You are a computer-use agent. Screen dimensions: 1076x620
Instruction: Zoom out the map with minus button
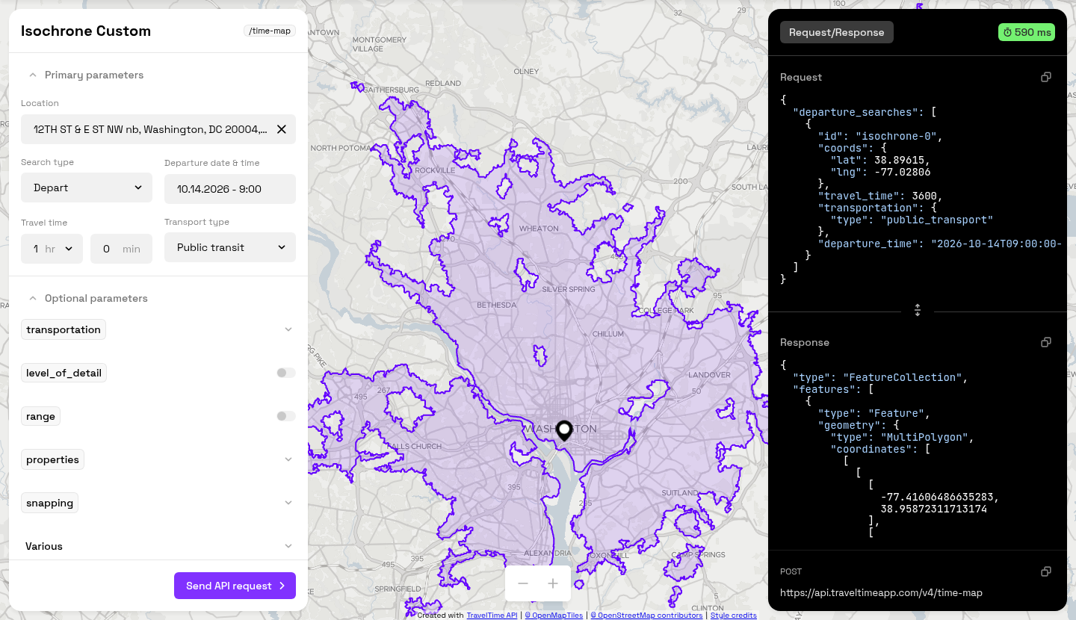pos(523,583)
